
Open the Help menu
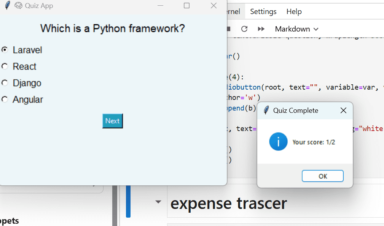pos(294,12)
